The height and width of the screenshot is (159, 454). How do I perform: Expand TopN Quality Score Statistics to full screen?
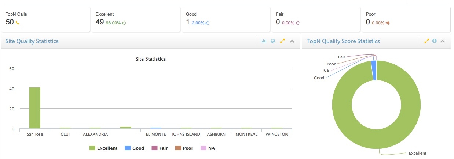(426, 41)
